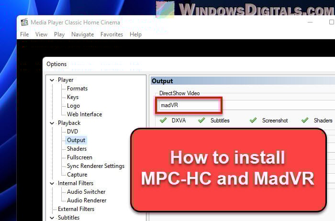Select Web Interface in the options tree
335x221 pixels.
[84, 114]
